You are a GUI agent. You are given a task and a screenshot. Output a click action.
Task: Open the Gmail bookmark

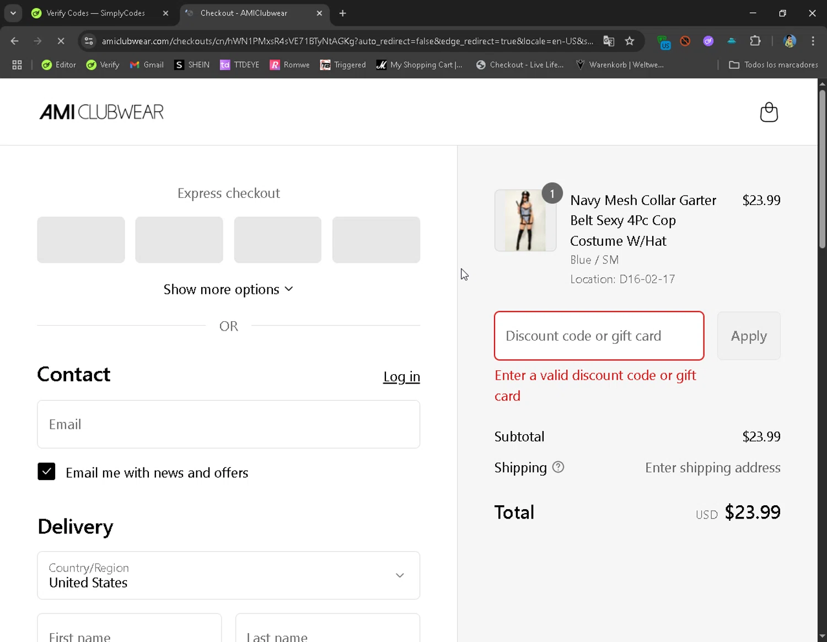[147, 65]
